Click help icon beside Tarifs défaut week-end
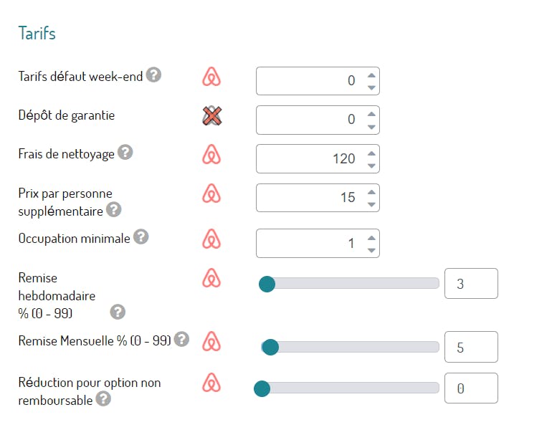Image resolution: width=552 pixels, height=430 pixels. (x=153, y=75)
